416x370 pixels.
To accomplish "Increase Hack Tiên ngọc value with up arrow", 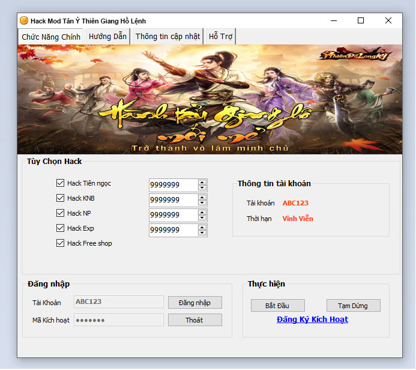I will click(x=202, y=183).
